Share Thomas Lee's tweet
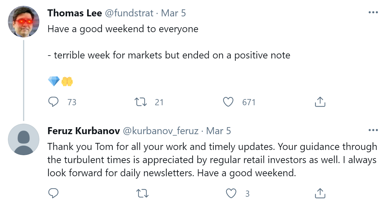The image size is (387, 204). [x=320, y=102]
